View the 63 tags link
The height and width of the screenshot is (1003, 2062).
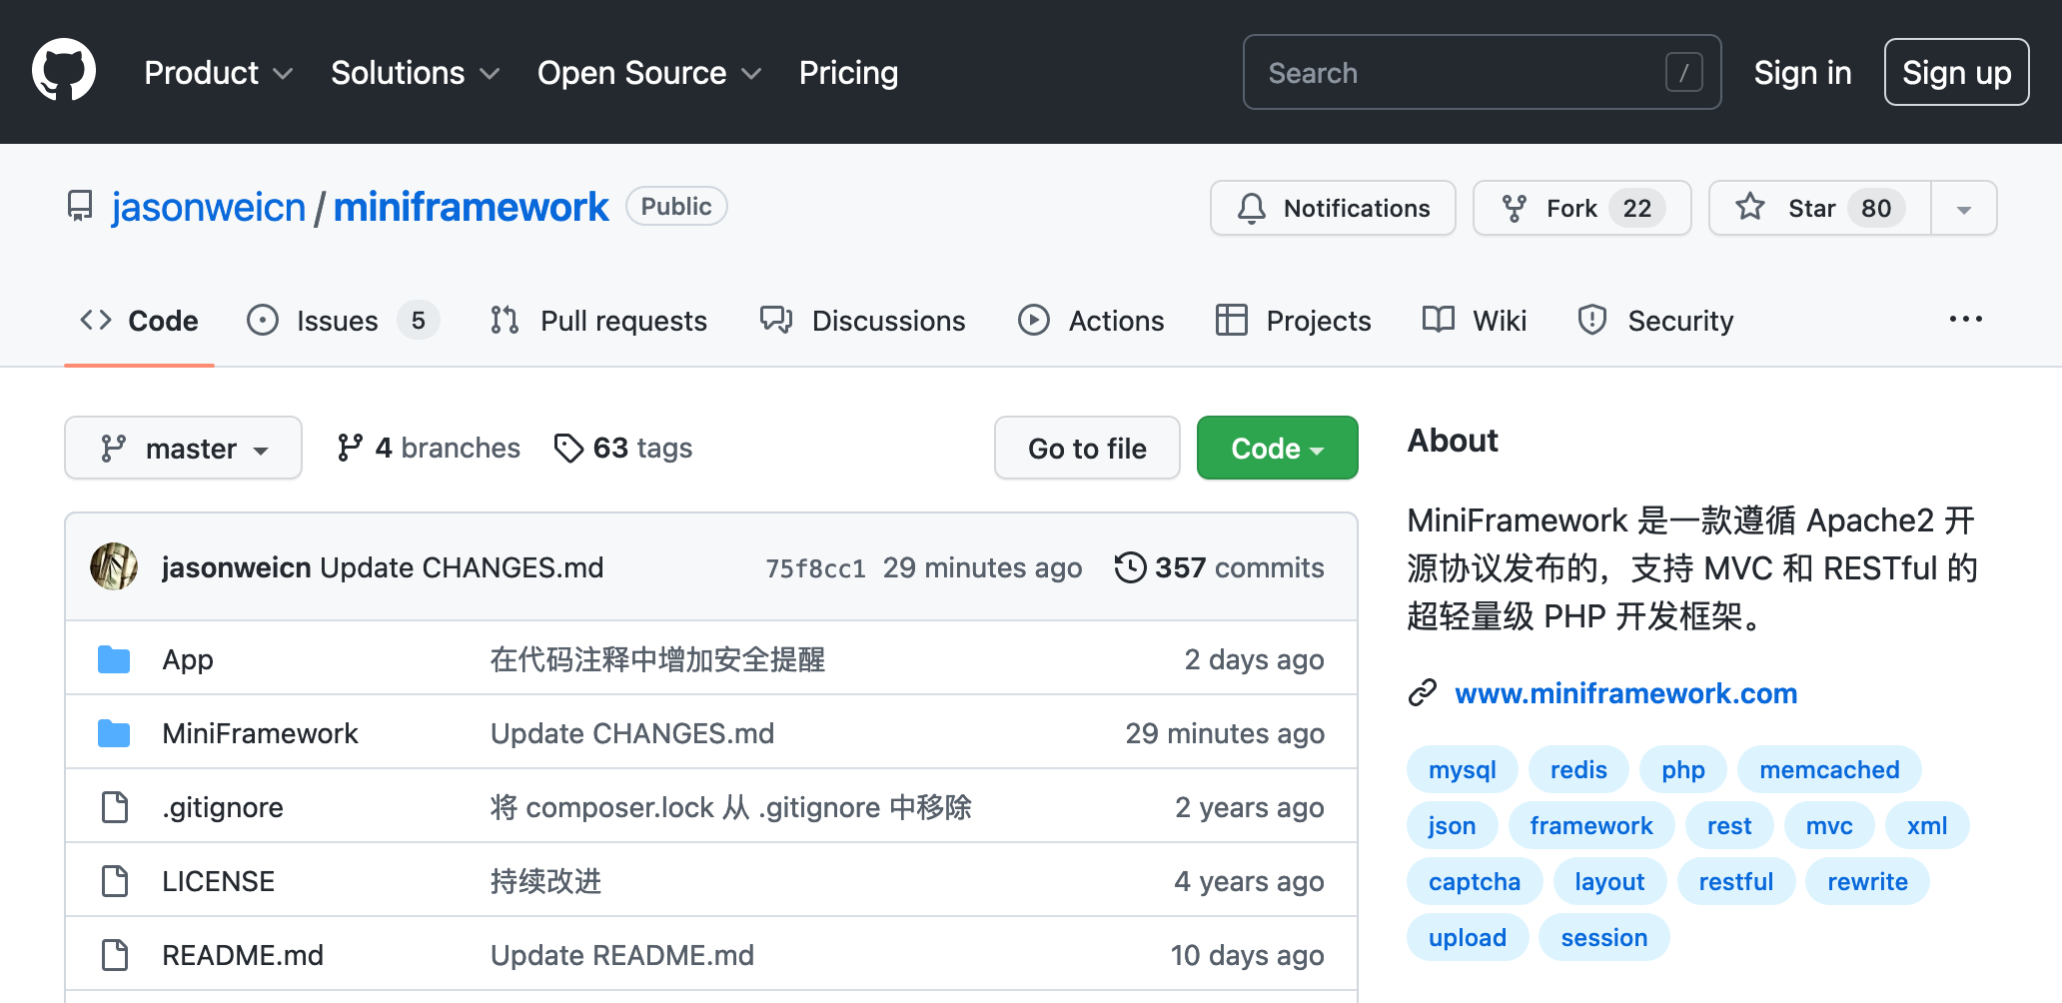click(623, 448)
